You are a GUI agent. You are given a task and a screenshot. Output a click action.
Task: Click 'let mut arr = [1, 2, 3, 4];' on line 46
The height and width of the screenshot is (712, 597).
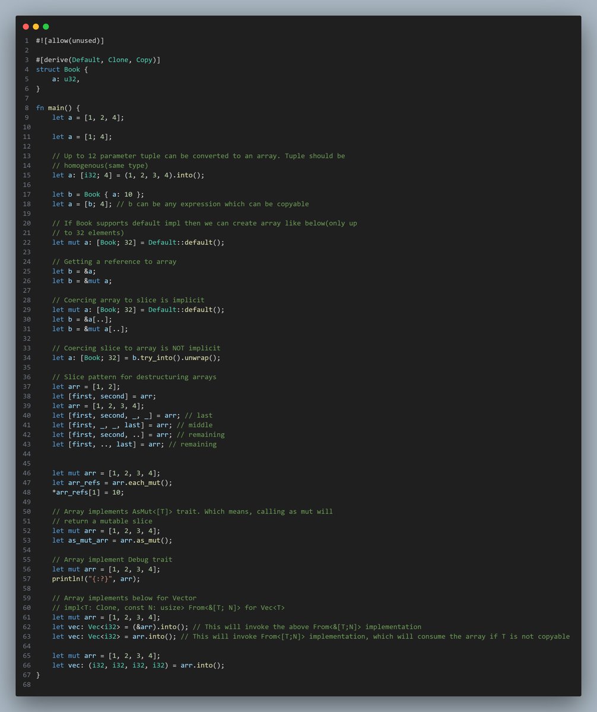(x=106, y=473)
